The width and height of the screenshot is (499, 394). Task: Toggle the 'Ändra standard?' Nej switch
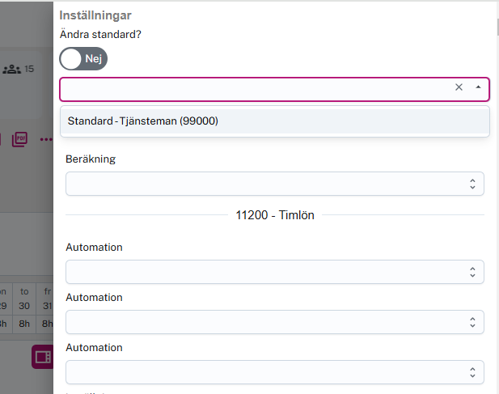83,58
